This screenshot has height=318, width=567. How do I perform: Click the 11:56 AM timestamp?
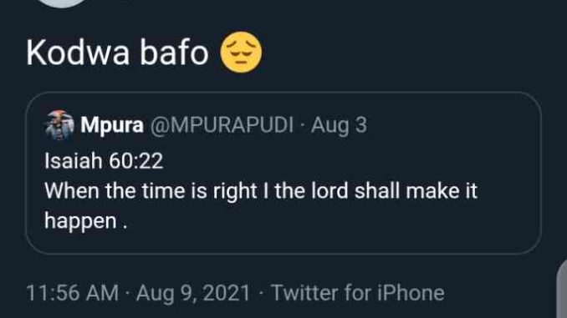[72, 292]
